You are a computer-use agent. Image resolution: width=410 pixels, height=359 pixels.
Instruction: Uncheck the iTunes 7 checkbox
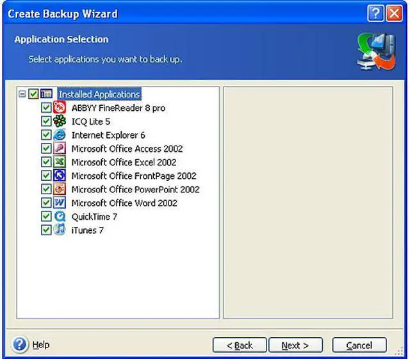(46, 230)
